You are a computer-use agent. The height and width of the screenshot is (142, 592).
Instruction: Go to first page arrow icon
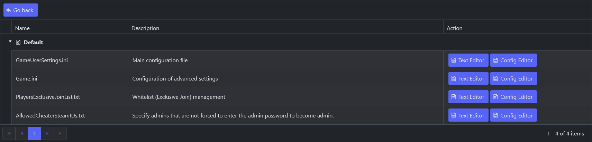[x=9, y=133]
